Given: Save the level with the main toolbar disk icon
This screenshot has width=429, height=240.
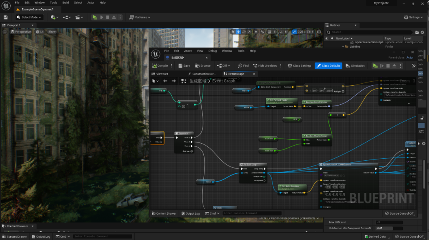Looking at the screenshot, I should (x=6, y=17).
